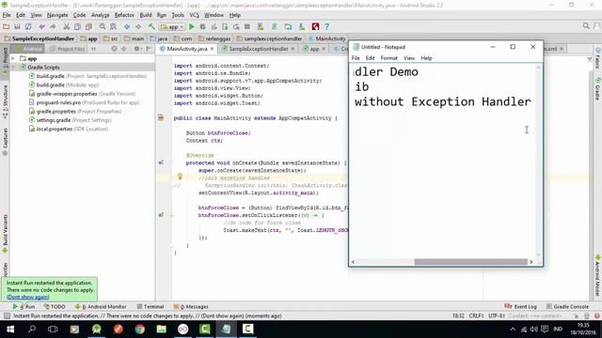This screenshot has height=338, width=602.
Task: Click the Cut scissors icon
Action: tap(67, 26)
